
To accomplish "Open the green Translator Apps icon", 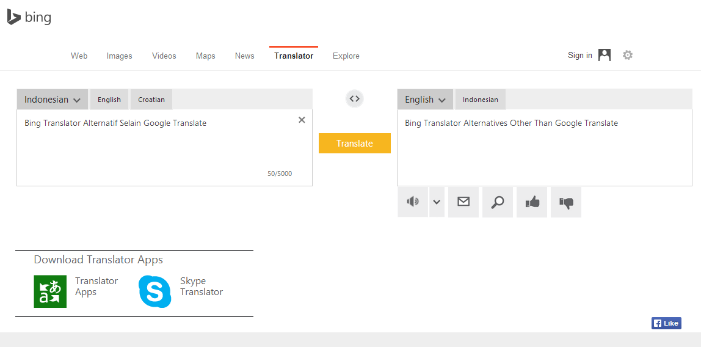I will click(50, 291).
